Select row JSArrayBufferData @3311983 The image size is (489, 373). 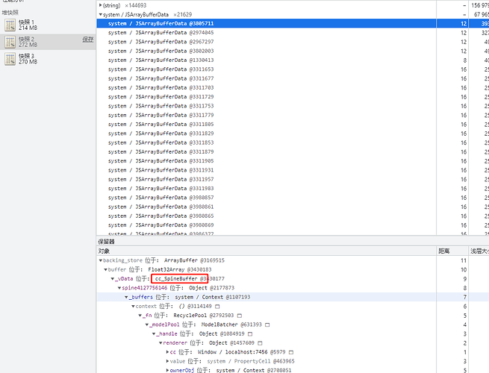[293, 189]
